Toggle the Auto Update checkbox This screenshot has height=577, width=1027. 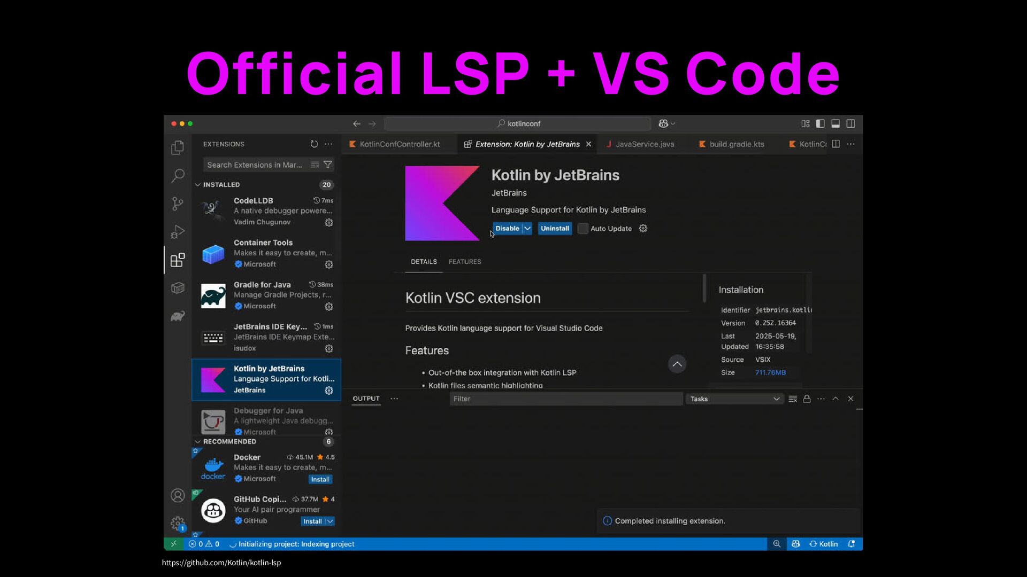point(583,229)
